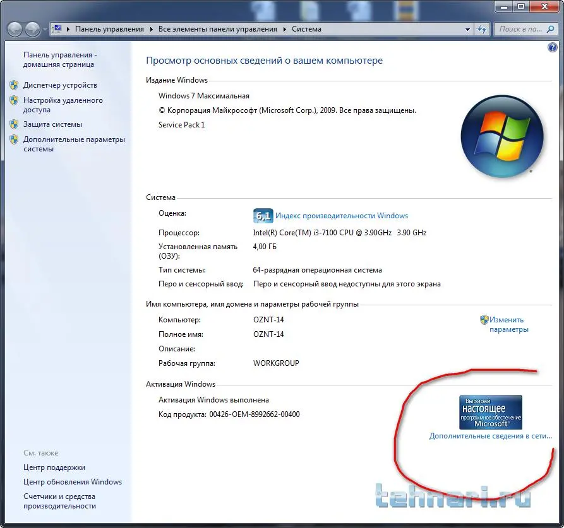Click the Back navigation arrow button
This screenshot has width=564, height=528.
pos(15,29)
